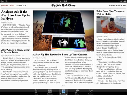Tap the Ashlee Vance byline
The width and height of the screenshot is (127, 95).
(39, 58)
